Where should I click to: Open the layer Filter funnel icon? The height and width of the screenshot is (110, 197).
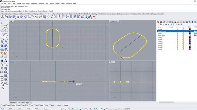pos(174,24)
